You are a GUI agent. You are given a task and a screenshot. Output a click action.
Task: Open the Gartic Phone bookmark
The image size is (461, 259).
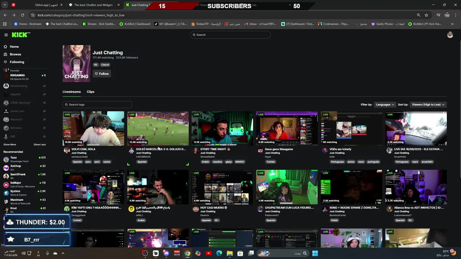coord(388,24)
